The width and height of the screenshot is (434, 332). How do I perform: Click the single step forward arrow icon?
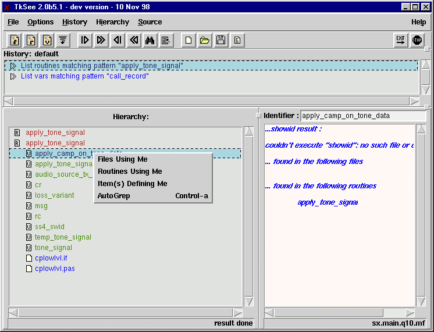coord(85,40)
